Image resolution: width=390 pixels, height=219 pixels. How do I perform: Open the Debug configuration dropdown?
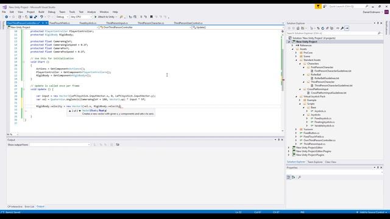(x=62, y=17)
